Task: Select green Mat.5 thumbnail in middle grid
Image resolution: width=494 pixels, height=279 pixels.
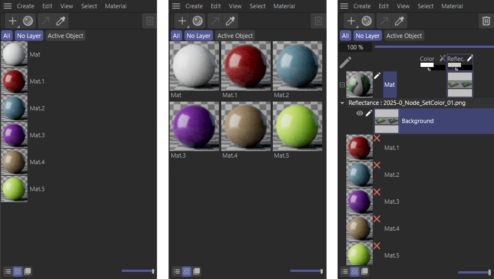Action: (297, 126)
